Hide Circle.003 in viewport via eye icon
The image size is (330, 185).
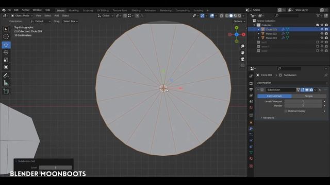click(x=322, y=29)
